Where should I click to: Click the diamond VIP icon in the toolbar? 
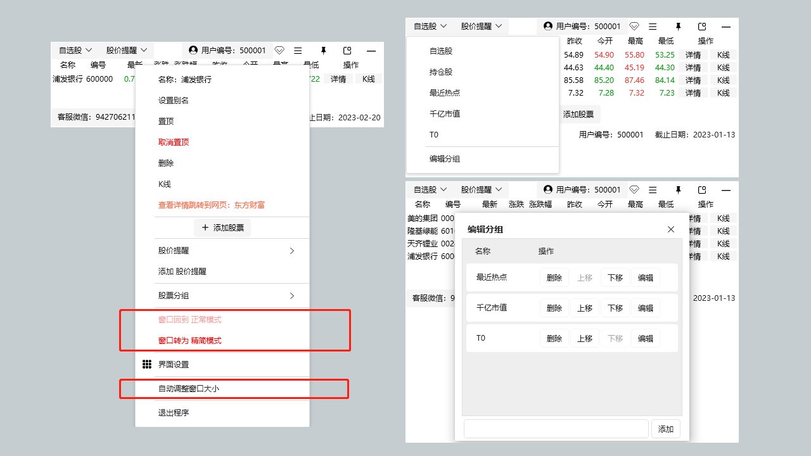[279, 50]
